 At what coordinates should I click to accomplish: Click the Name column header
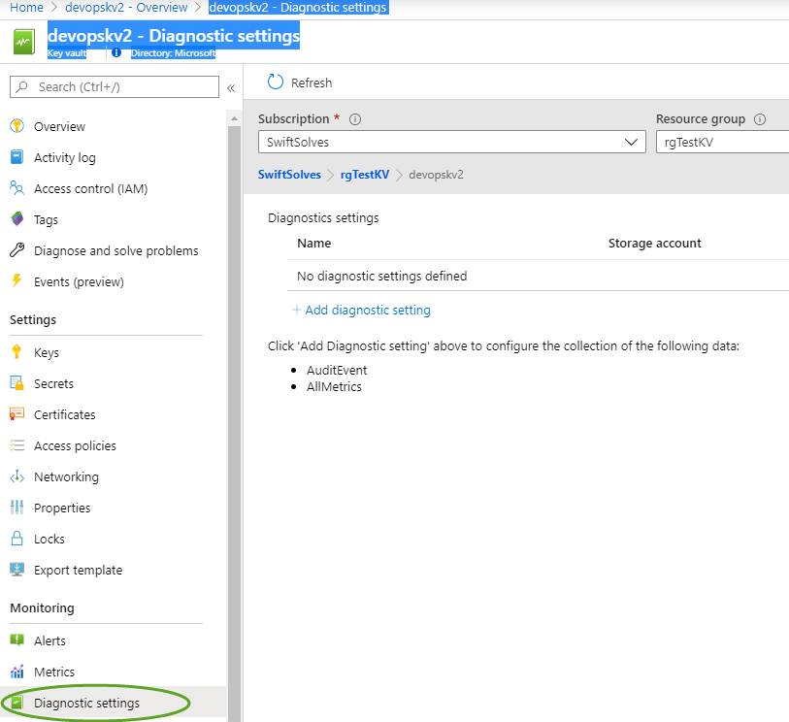[314, 243]
